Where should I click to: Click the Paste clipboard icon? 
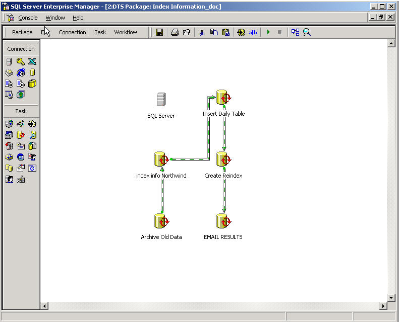tap(225, 32)
